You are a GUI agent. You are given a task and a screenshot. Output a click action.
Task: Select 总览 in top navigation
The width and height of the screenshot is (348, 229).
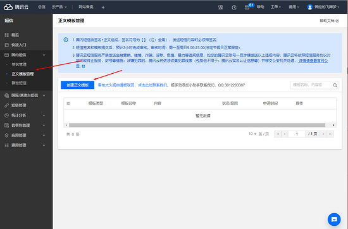tap(42, 7)
